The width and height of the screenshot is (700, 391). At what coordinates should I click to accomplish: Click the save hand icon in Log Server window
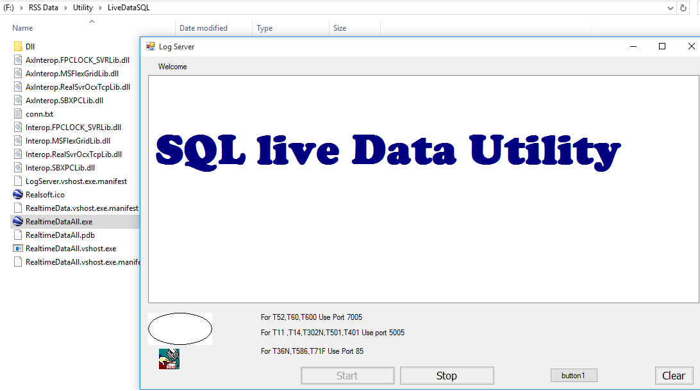pyautogui.click(x=169, y=358)
